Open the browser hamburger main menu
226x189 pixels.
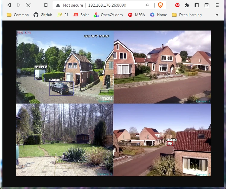tap(217, 5)
